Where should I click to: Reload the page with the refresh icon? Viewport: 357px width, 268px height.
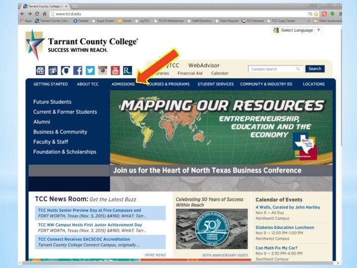click(x=37, y=14)
